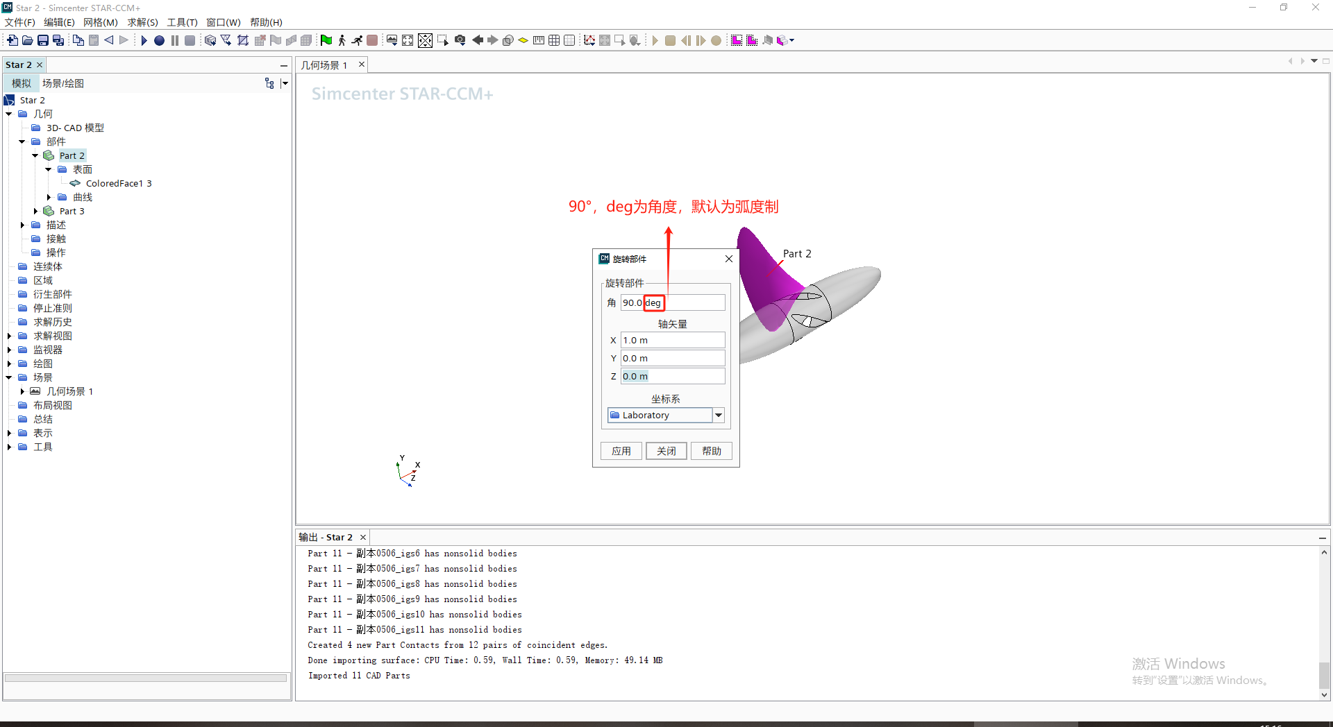Click the walking figure Step icon
This screenshot has height=727, width=1333.
point(342,40)
